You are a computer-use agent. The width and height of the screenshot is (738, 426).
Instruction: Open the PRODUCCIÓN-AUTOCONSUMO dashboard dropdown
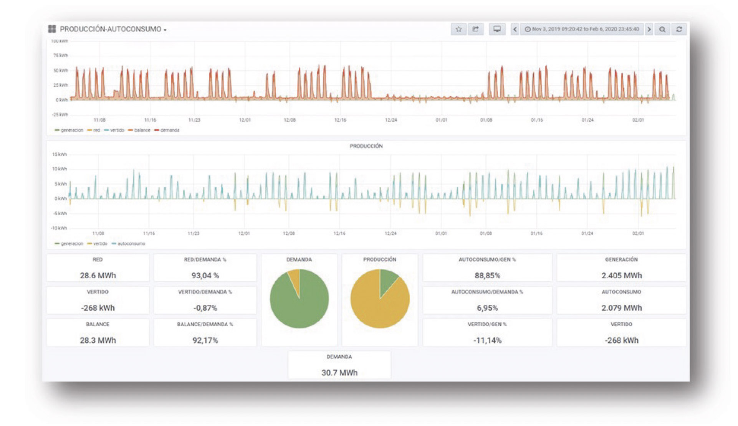(113, 29)
